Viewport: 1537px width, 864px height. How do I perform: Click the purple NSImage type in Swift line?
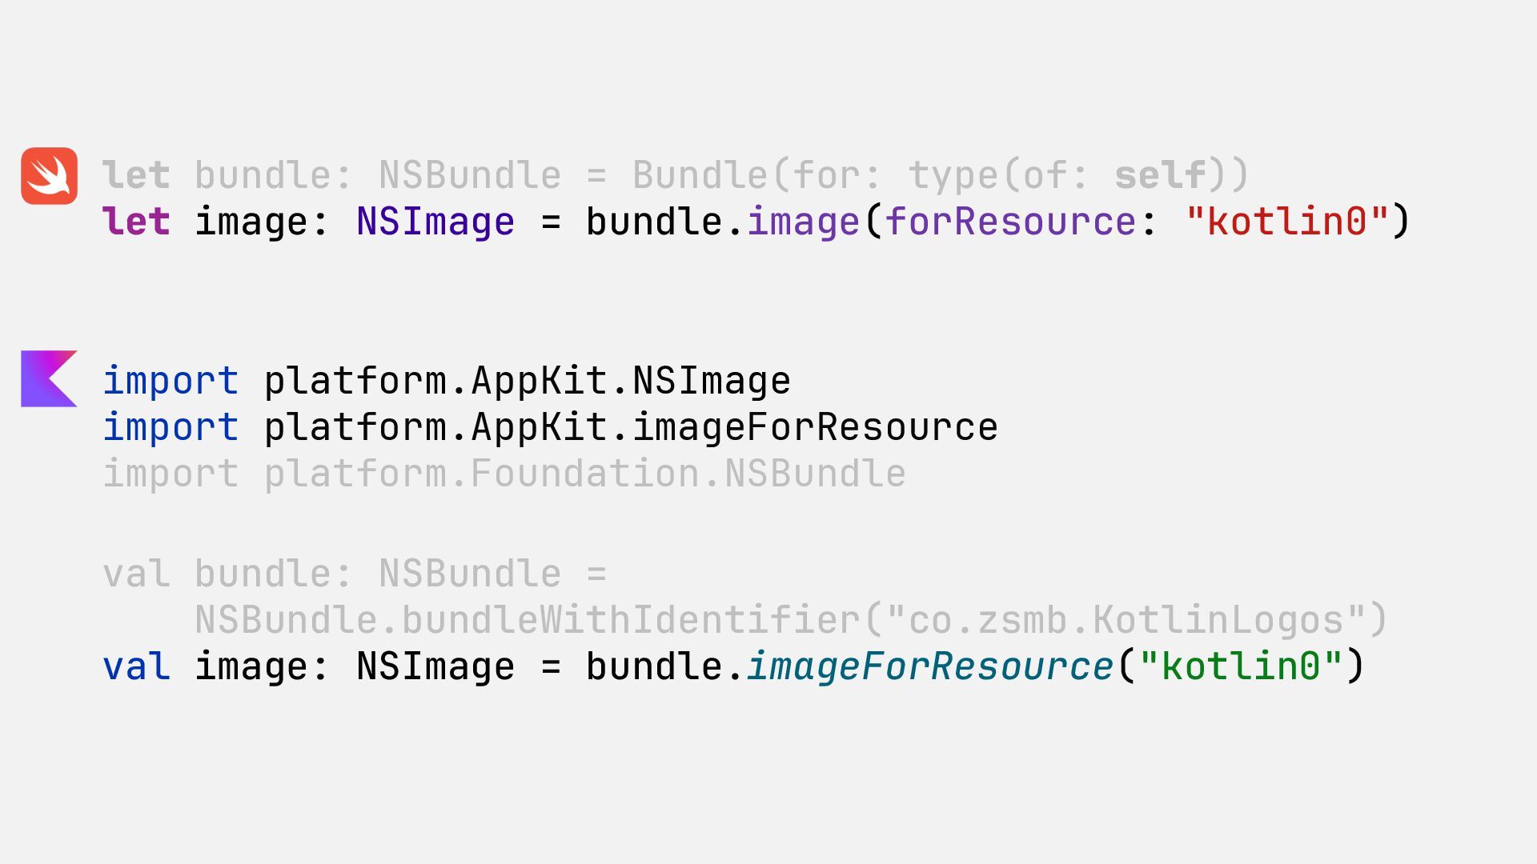pos(435,222)
